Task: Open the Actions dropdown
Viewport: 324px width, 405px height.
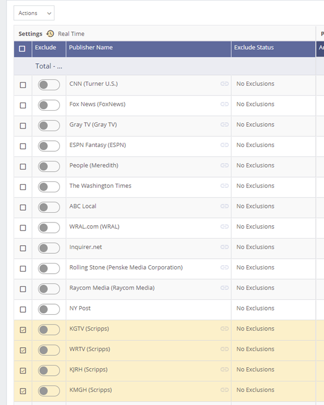Action: coord(33,13)
